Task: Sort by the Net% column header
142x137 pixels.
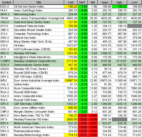Action: [x=83, y=2]
